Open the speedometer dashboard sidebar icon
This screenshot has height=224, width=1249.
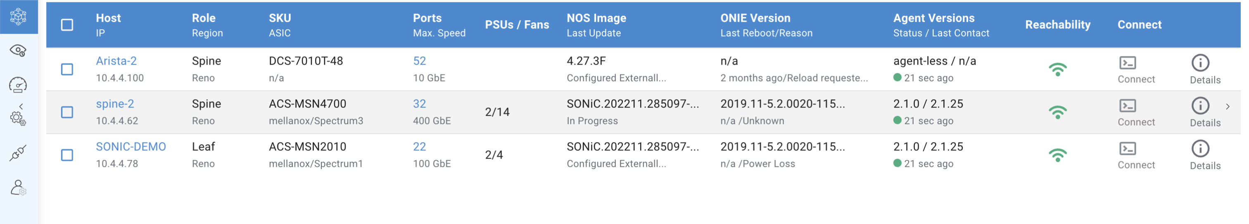click(x=19, y=85)
